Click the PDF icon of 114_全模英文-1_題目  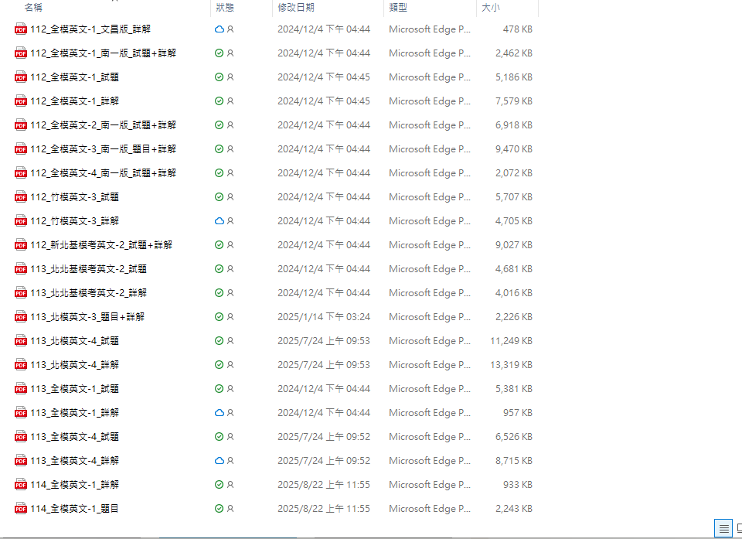click(x=21, y=509)
